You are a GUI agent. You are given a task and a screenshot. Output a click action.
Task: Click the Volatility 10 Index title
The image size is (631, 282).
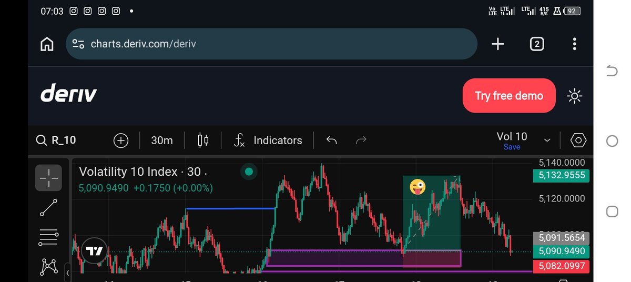pyautogui.click(x=143, y=172)
